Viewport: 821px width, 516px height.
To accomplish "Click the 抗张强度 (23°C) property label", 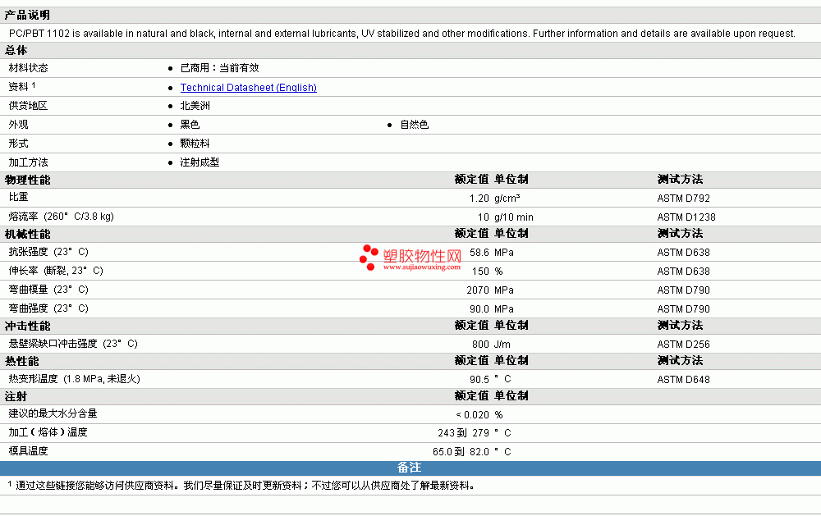I will click(48, 252).
